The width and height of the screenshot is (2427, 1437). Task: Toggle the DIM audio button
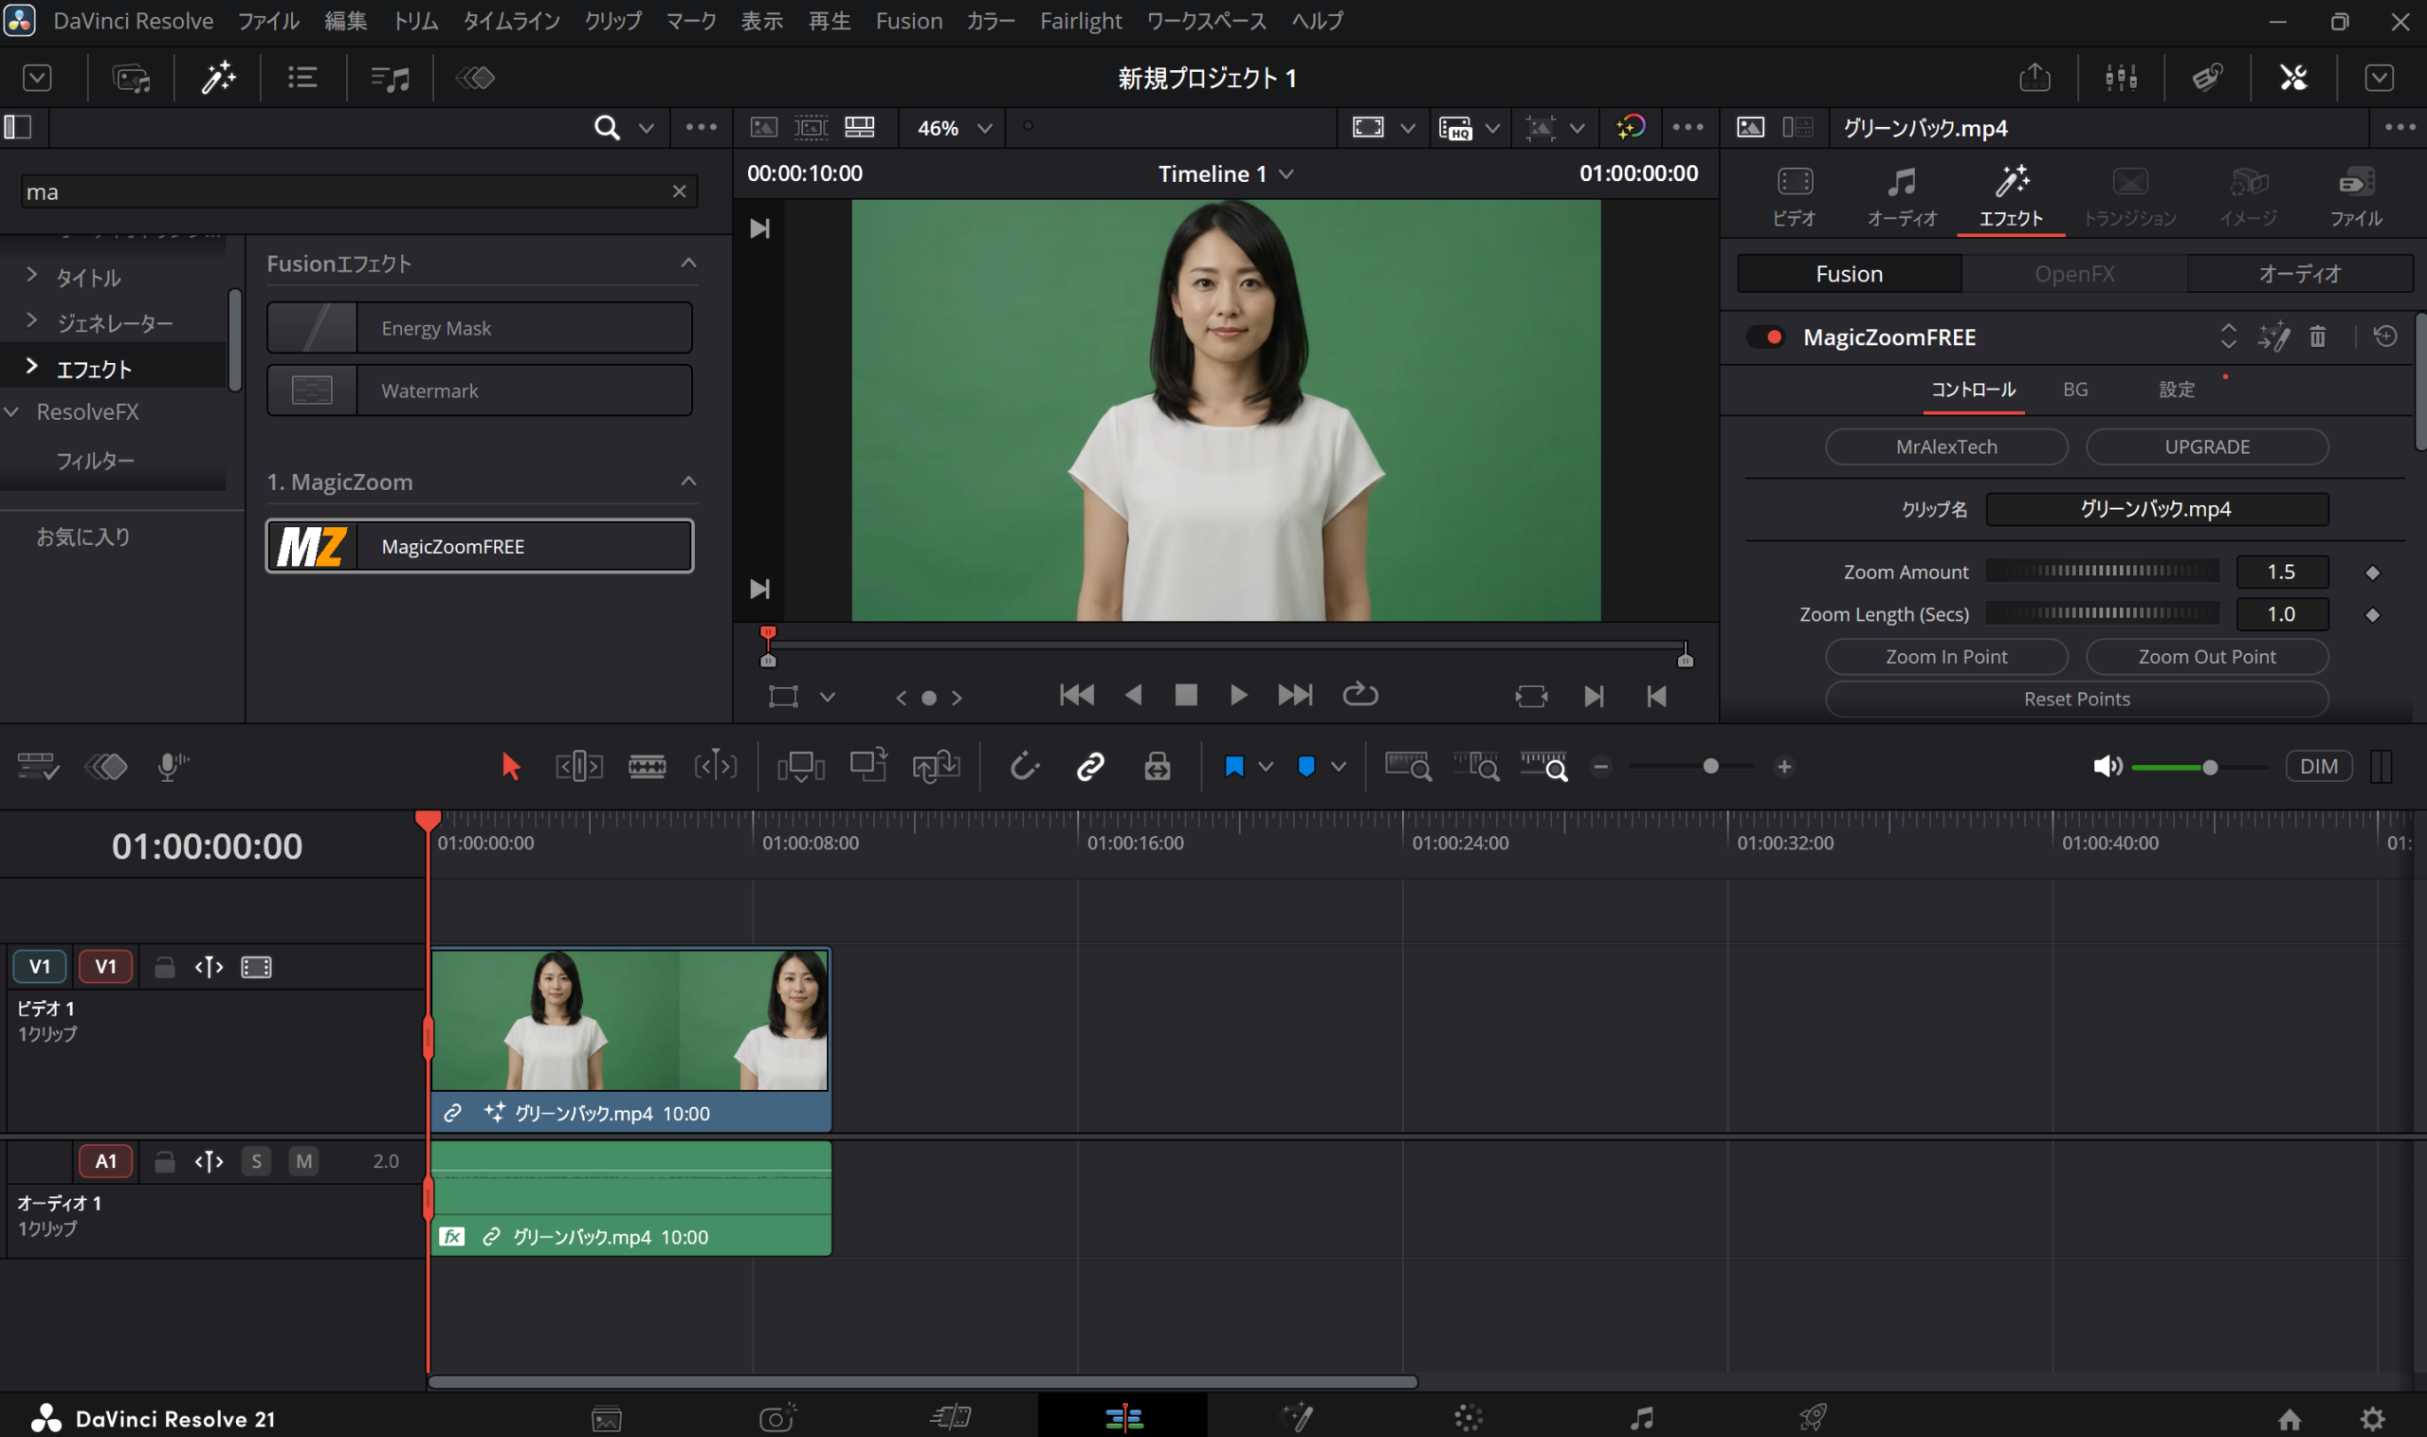(x=2319, y=767)
